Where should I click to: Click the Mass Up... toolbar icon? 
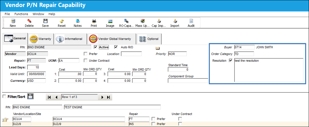[143, 21]
